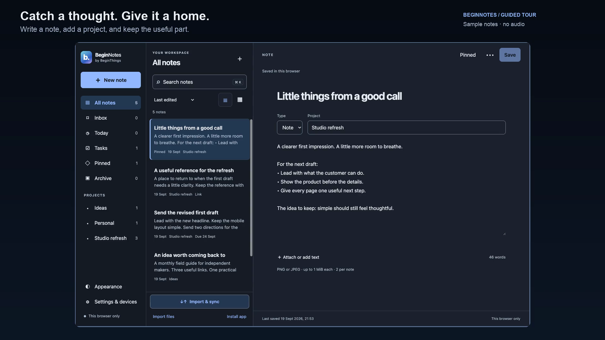The width and height of the screenshot is (605, 340).
Task: Open the three-dot more options menu
Action: [490, 55]
